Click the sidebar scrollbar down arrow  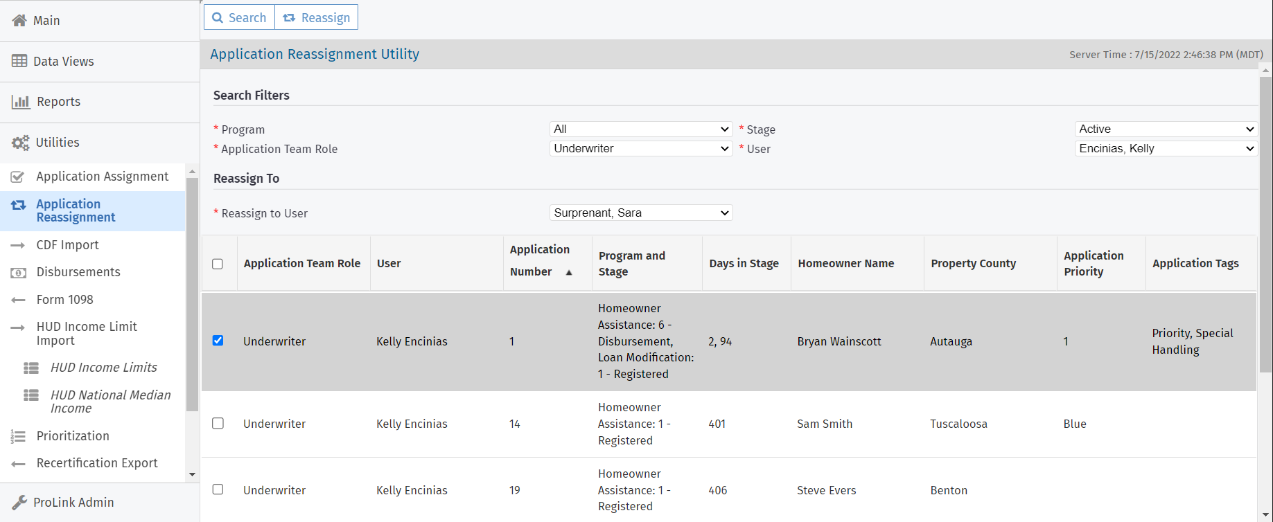[x=193, y=474]
